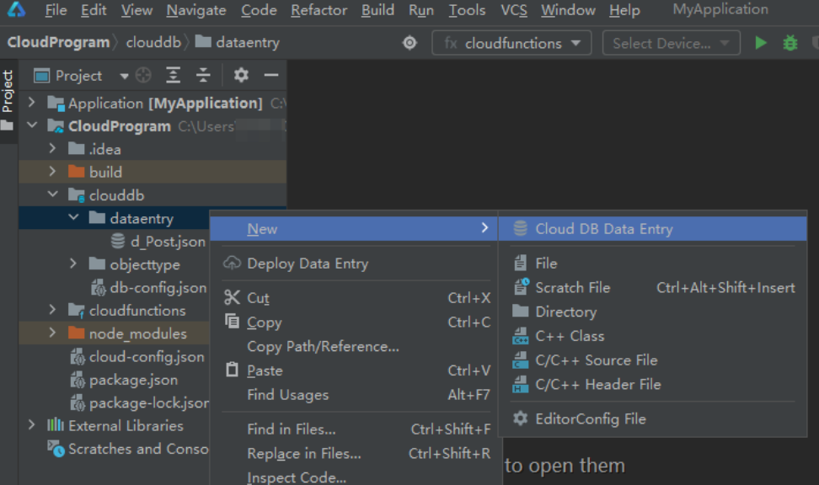Select Directory in New submenu
Image resolution: width=819 pixels, height=485 pixels.
652,312
